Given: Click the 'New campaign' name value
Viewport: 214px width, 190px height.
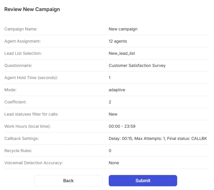Looking at the screenshot, I should pyautogui.click(x=123, y=29).
